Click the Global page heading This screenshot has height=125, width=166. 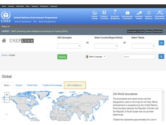pos(7,76)
